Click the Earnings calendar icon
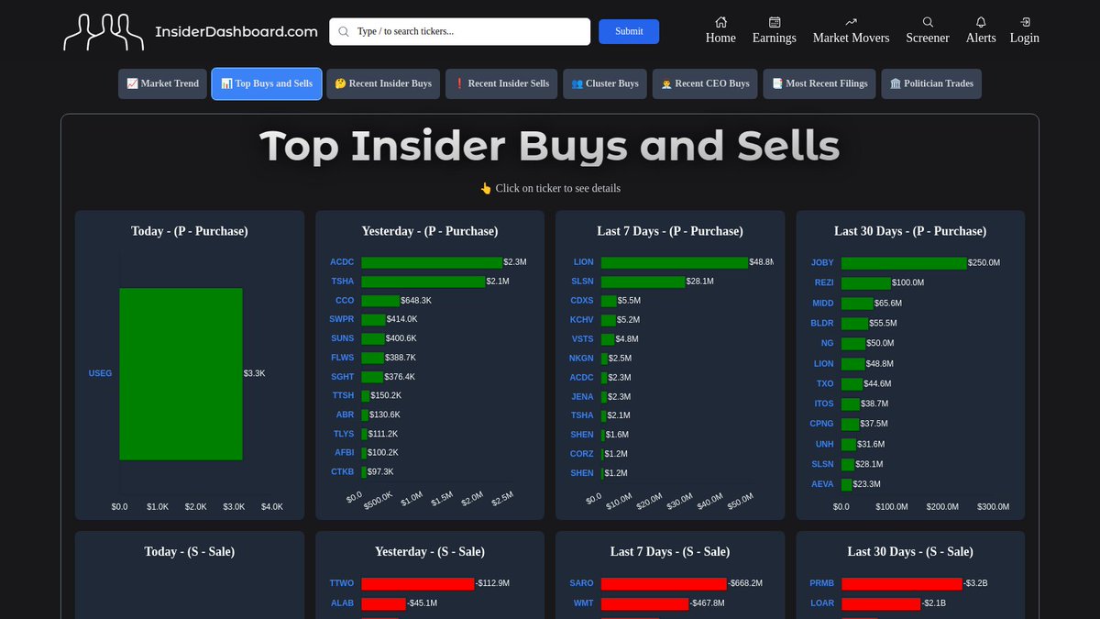Screen dimensions: 1100x619 (775, 22)
